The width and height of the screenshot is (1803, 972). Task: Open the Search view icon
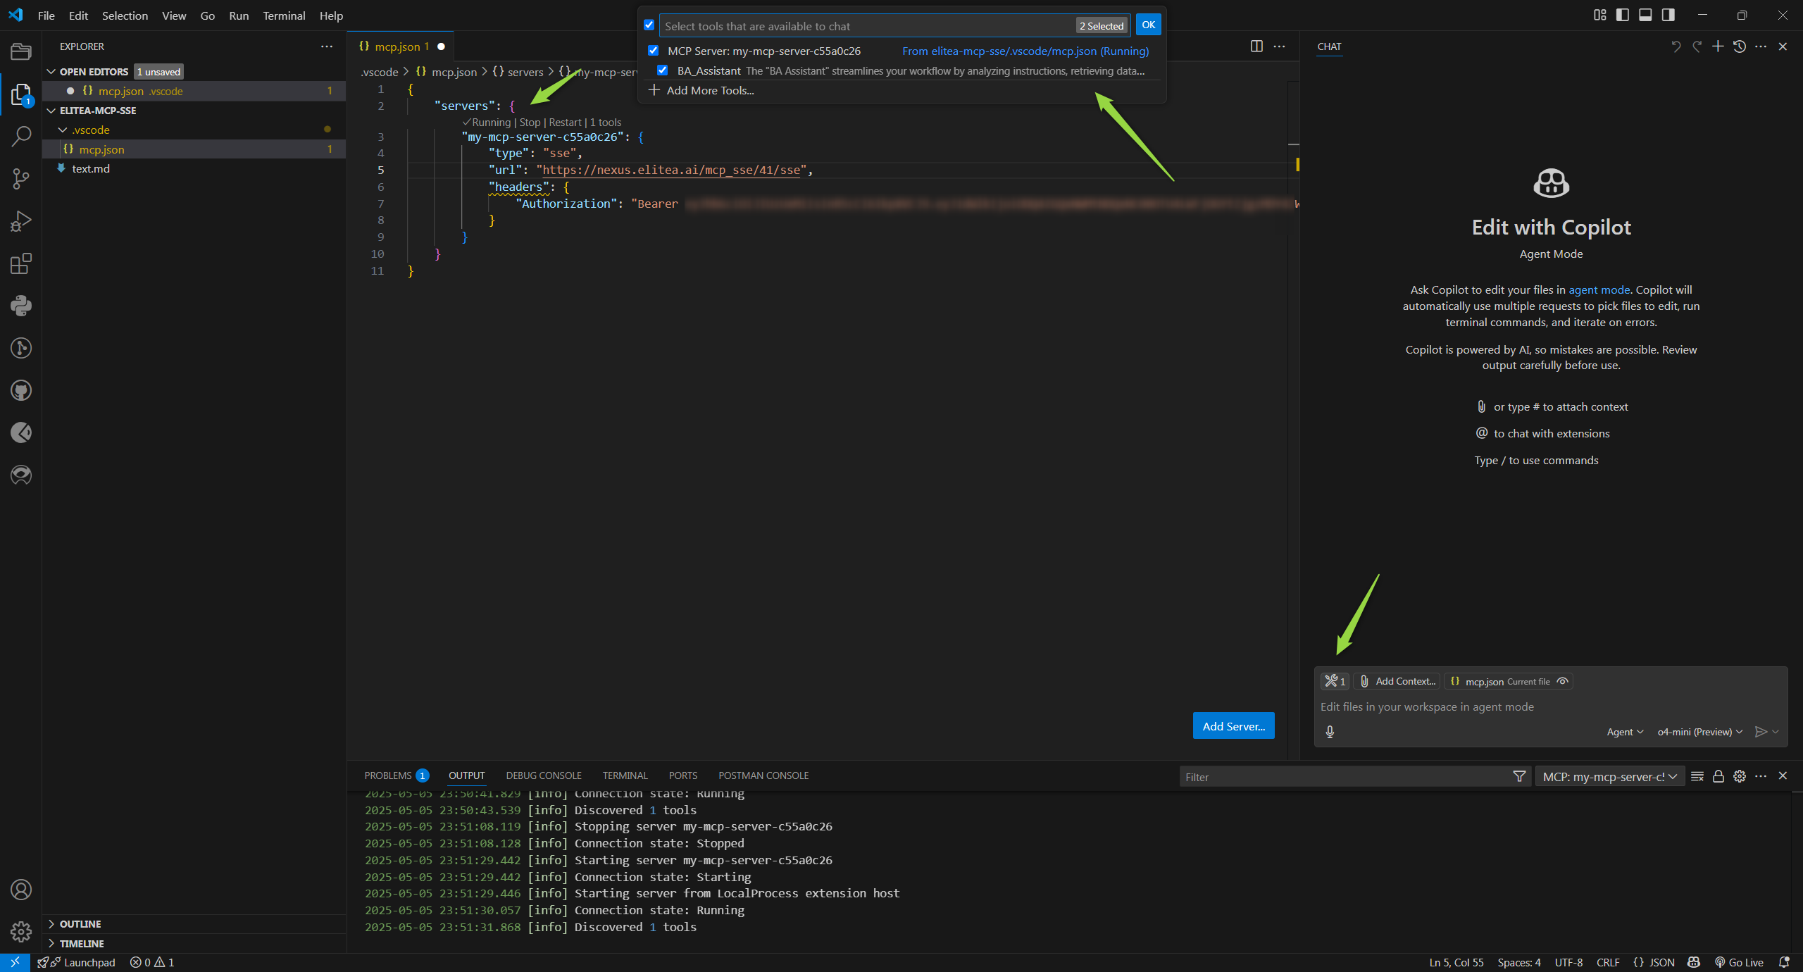pyautogui.click(x=21, y=137)
